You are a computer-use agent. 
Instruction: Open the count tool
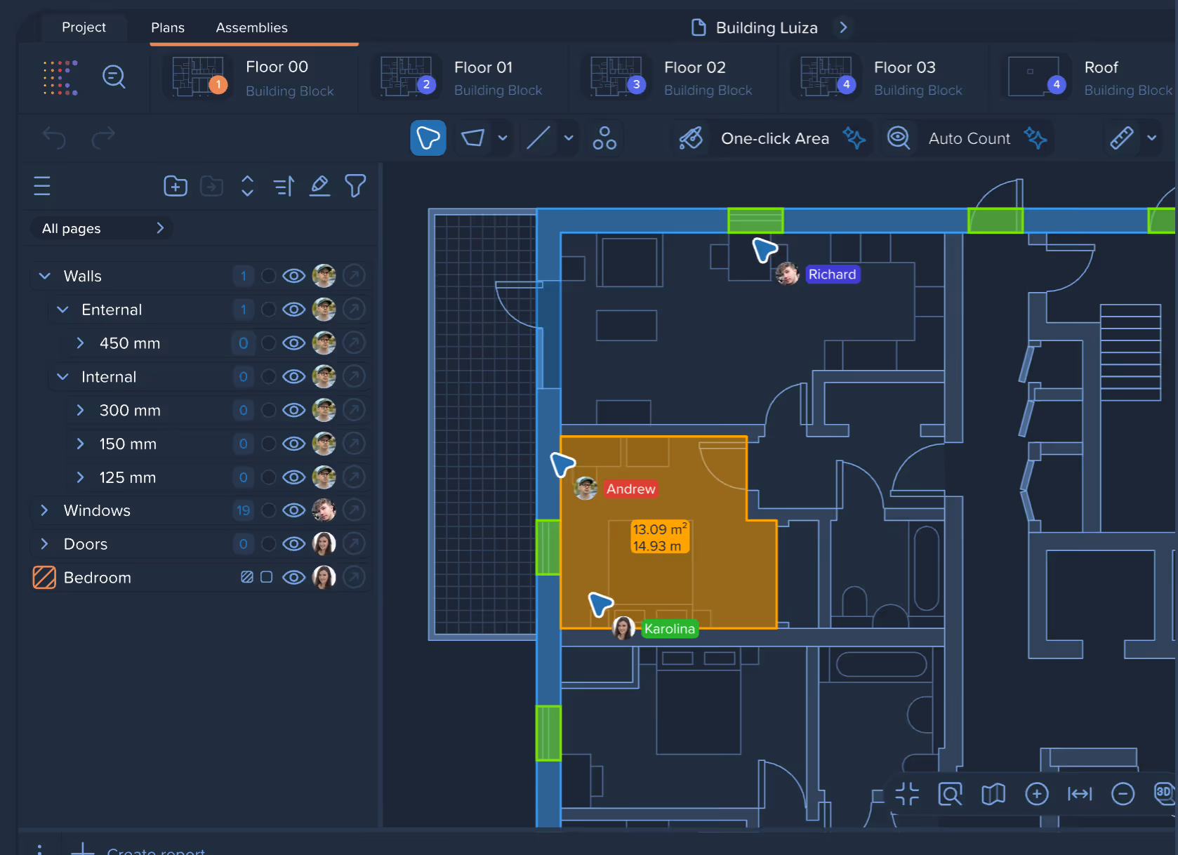604,138
